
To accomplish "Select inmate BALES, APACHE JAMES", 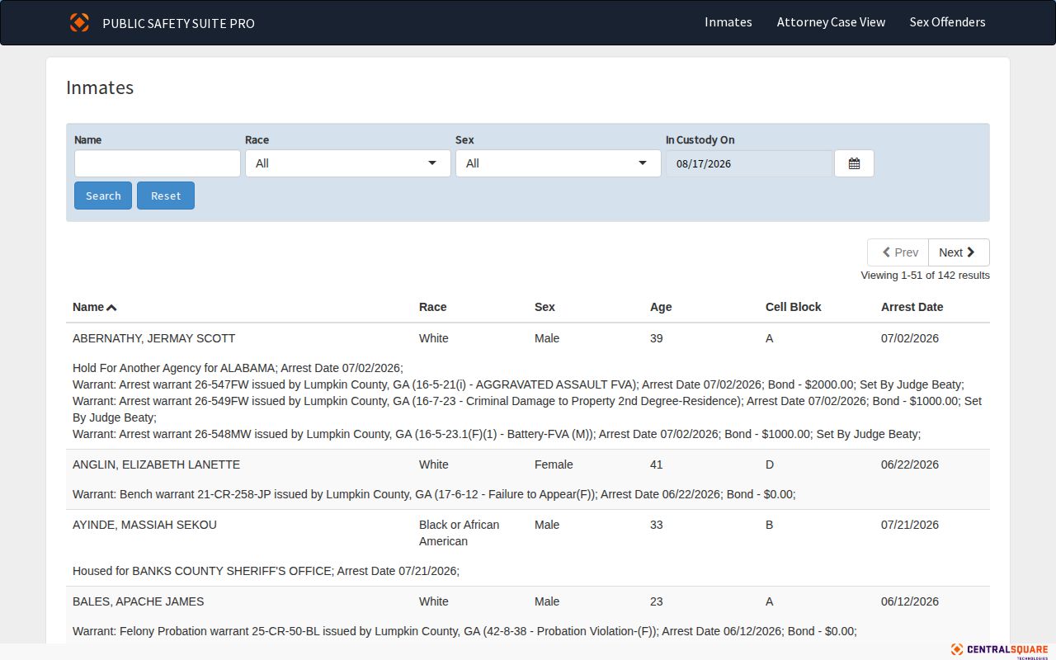I will pyautogui.click(x=138, y=601).
